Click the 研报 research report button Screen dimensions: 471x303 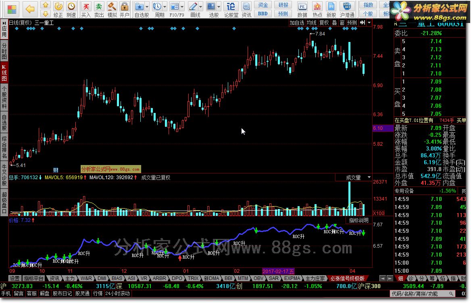[283, 5]
